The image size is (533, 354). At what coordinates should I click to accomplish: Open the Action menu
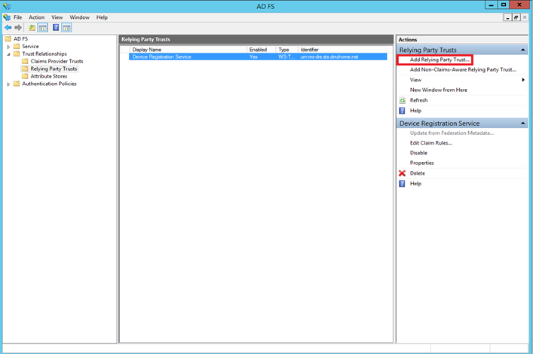coord(36,17)
